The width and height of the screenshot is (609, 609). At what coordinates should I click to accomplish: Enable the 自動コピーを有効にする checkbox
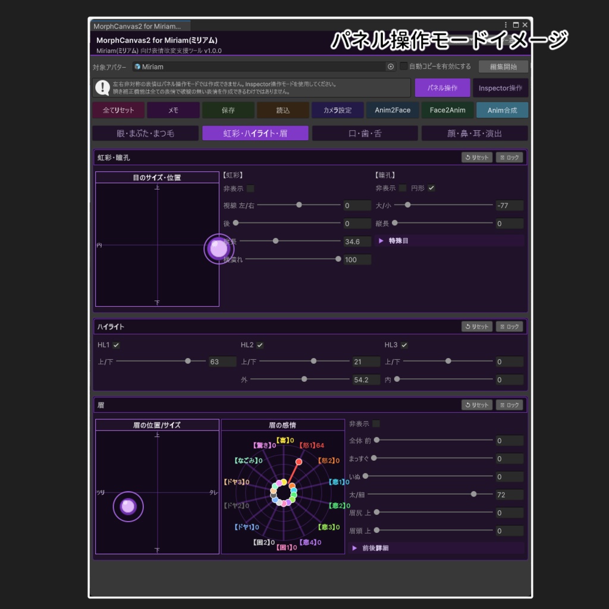tap(404, 67)
